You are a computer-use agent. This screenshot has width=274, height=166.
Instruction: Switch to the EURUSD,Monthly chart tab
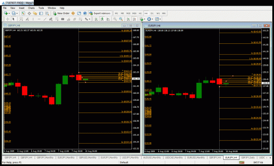tap(196, 158)
